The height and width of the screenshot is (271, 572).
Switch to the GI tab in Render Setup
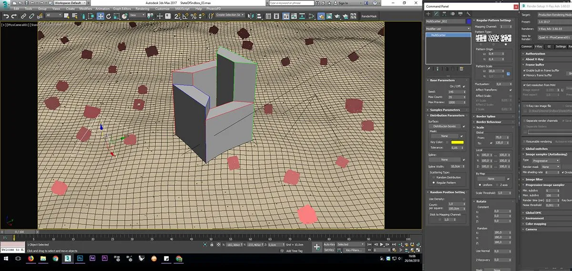[x=549, y=46]
